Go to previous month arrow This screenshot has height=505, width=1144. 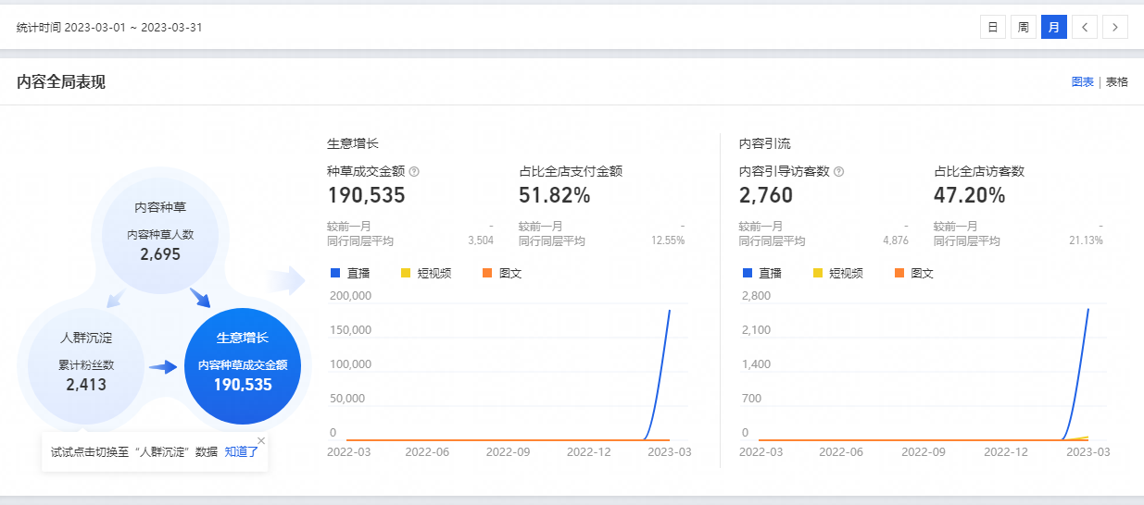[1085, 27]
